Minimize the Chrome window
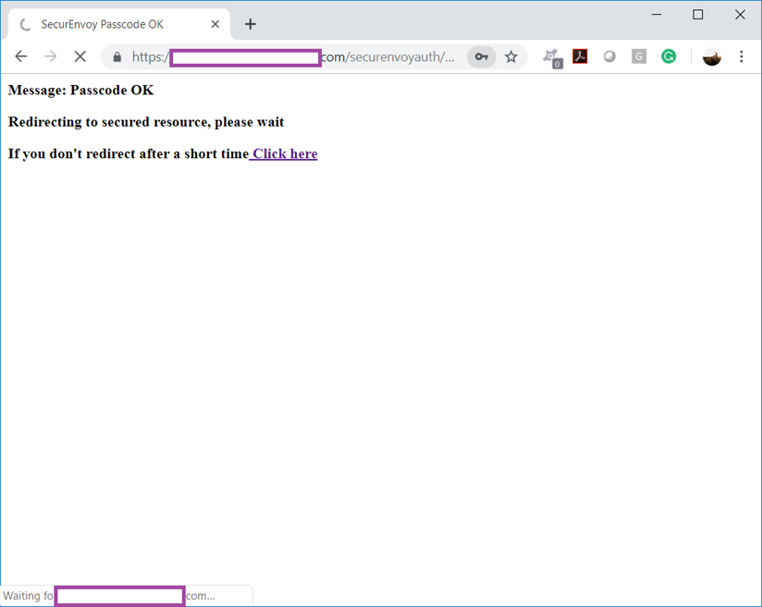 click(657, 15)
